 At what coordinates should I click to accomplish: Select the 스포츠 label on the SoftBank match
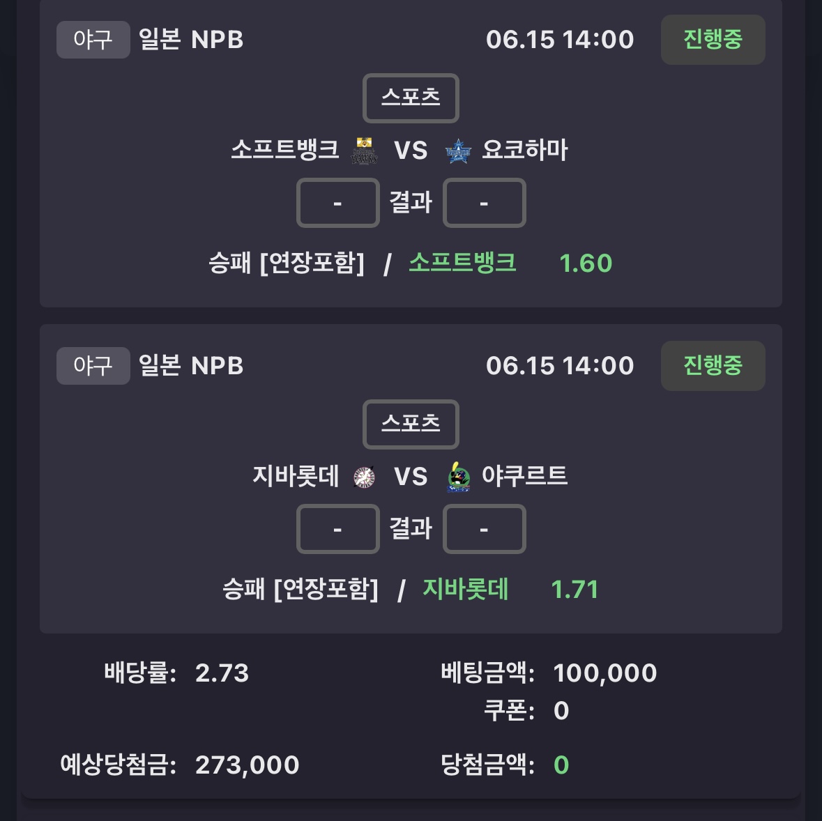[x=411, y=98]
